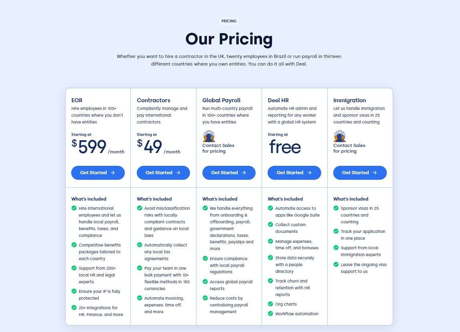Click the green checkmark beside 'Hire international employees'
This screenshot has width=460, height=332.
click(x=74, y=208)
